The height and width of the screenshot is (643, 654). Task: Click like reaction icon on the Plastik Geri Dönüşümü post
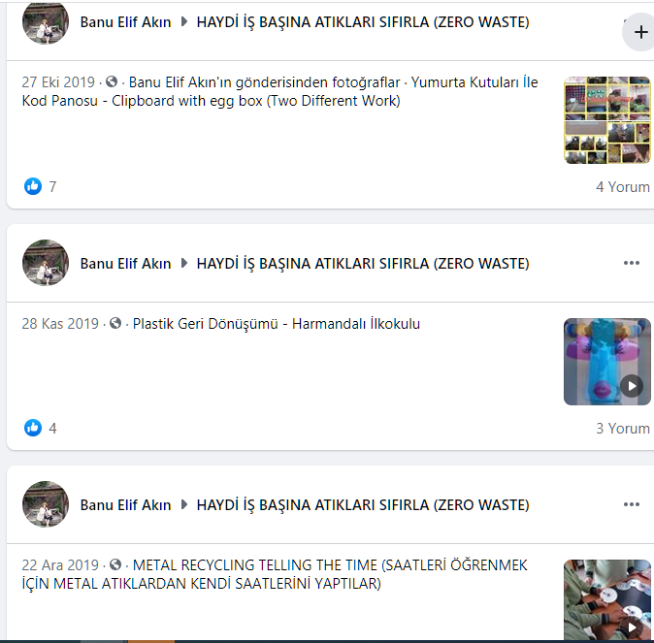pos(33,428)
